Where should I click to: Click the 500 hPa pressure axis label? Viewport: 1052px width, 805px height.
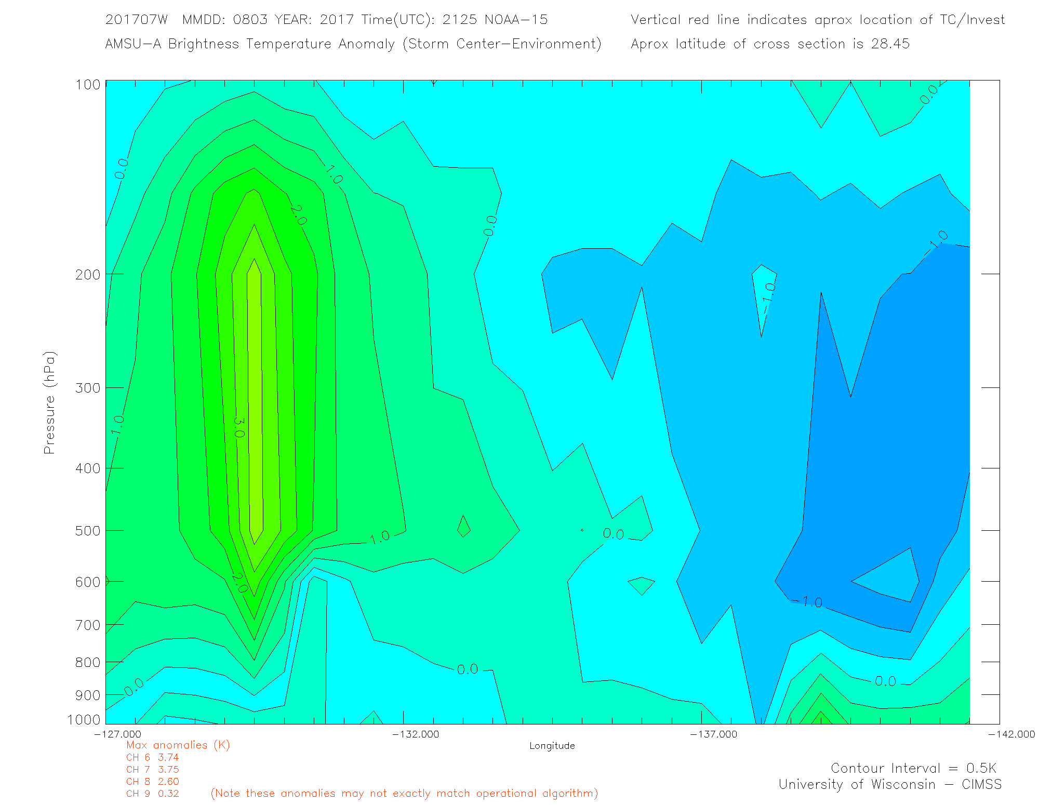tap(87, 531)
